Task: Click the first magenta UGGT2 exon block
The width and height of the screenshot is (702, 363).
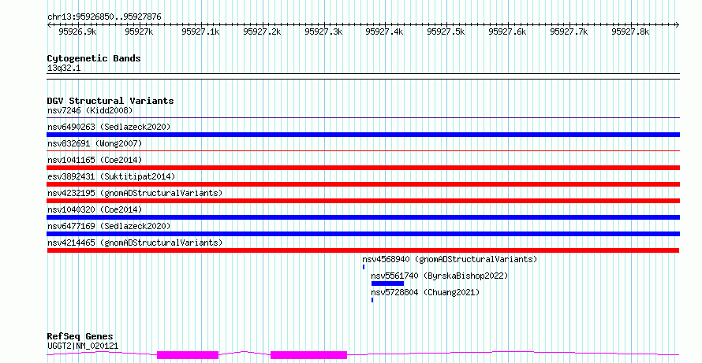Action: coord(188,355)
